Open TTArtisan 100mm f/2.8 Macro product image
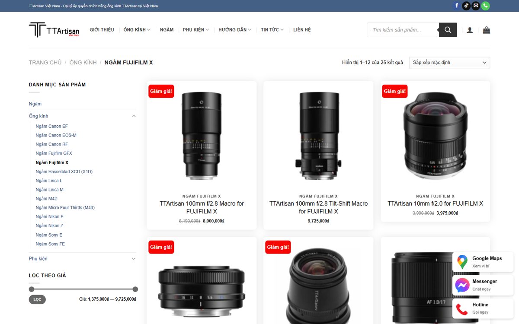This screenshot has height=324, width=519. point(202,136)
